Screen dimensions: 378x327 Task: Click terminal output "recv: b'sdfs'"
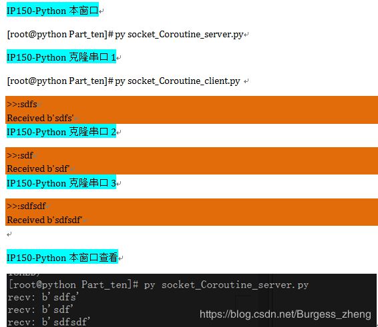[43, 297]
